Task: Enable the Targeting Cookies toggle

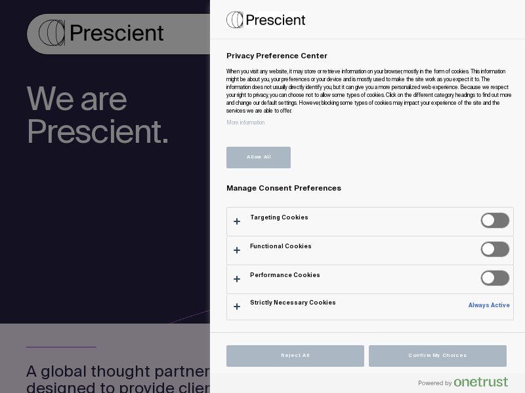Action: pos(495,221)
